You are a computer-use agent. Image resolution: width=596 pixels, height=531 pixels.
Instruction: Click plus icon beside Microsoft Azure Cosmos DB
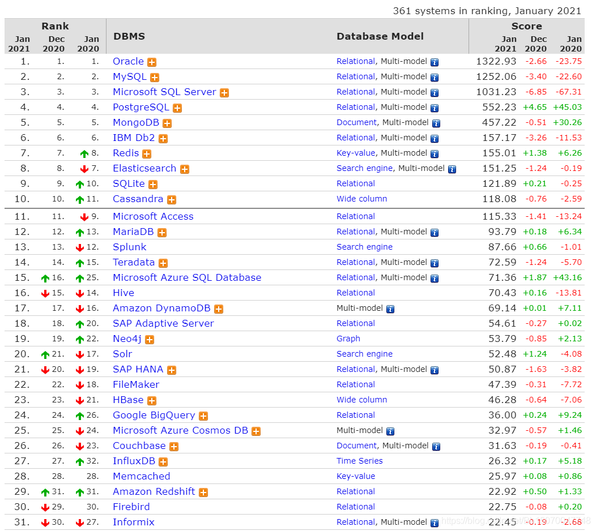click(256, 431)
